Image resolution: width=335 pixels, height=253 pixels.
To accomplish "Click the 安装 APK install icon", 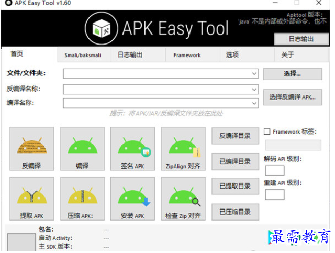I will (x=132, y=199).
